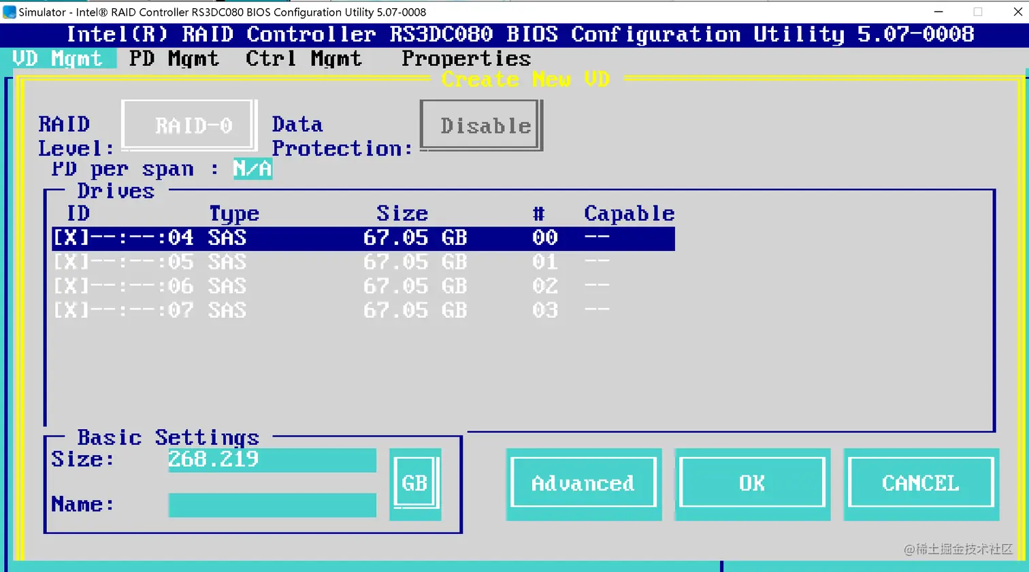Close the Simulator window
The height and width of the screenshot is (572, 1029).
1017,12
